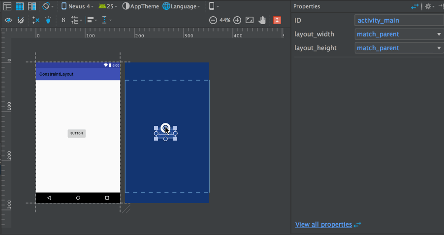Open Properties panel gear settings
This screenshot has width=444, height=235.
pyautogui.click(x=430, y=6)
